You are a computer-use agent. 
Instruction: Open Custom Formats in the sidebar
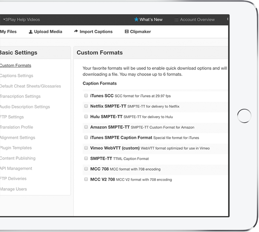16,66
